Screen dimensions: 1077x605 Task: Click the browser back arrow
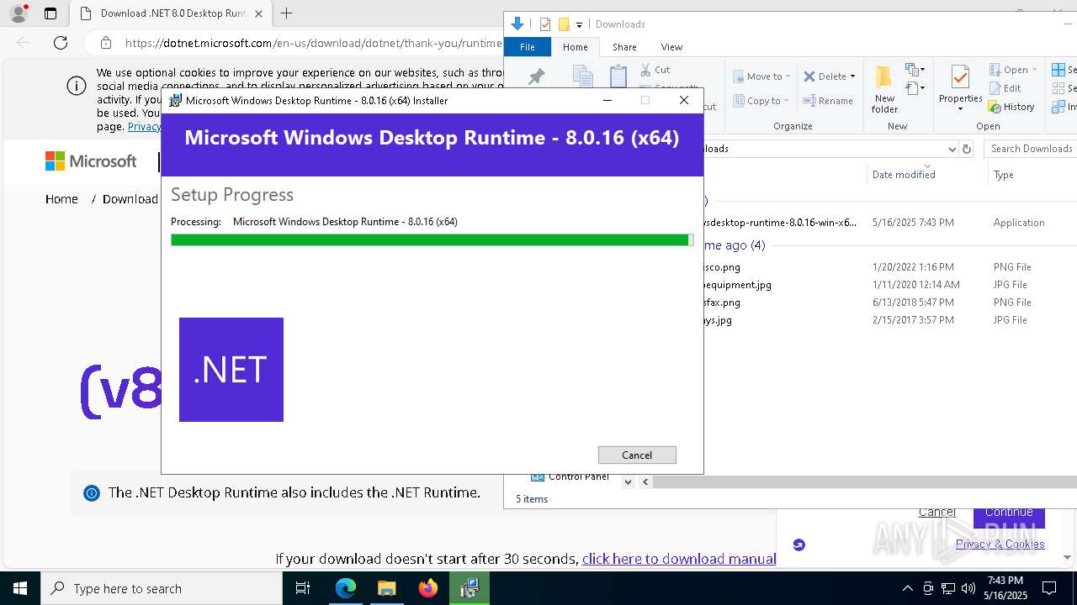[24, 43]
